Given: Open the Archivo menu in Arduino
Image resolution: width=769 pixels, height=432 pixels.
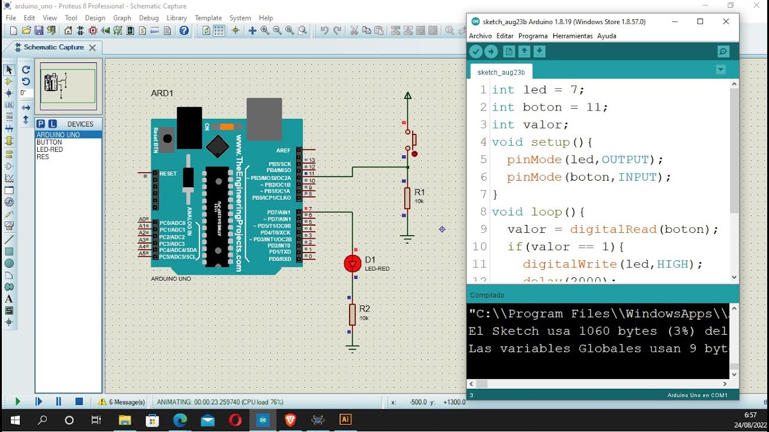Looking at the screenshot, I should click(x=480, y=36).
